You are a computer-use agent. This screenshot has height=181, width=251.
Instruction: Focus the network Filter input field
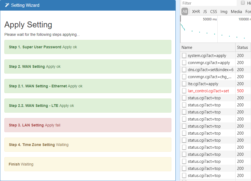(209, 3)
